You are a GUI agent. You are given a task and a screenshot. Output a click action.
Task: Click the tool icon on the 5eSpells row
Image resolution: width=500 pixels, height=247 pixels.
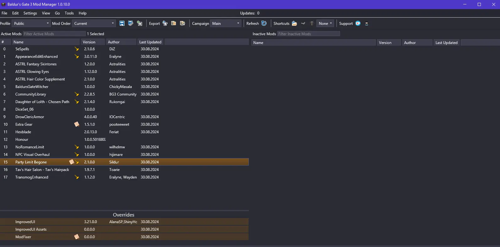[77, 49]
